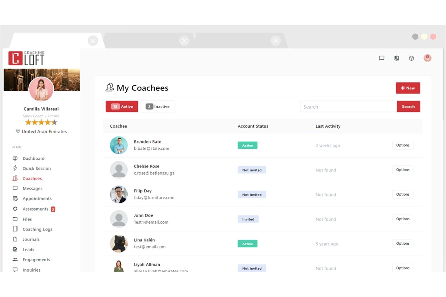
Task: Open Inquiries in the sidebar
Action: pyautogui.click(x=31, y=270)
